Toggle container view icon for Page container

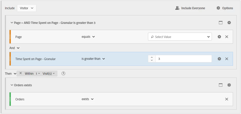click(221, 23)
